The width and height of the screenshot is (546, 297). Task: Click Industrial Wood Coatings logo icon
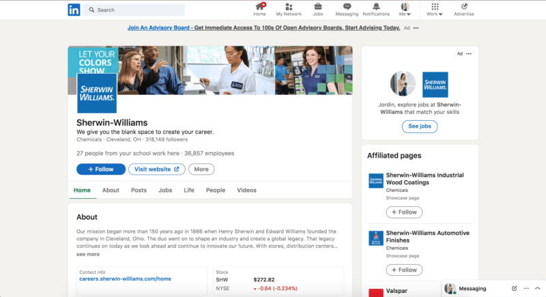pyautogui.click(x=376, y=181)
